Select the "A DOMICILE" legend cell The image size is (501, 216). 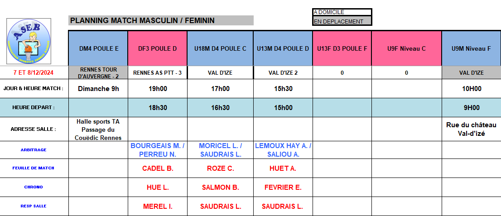342,12
